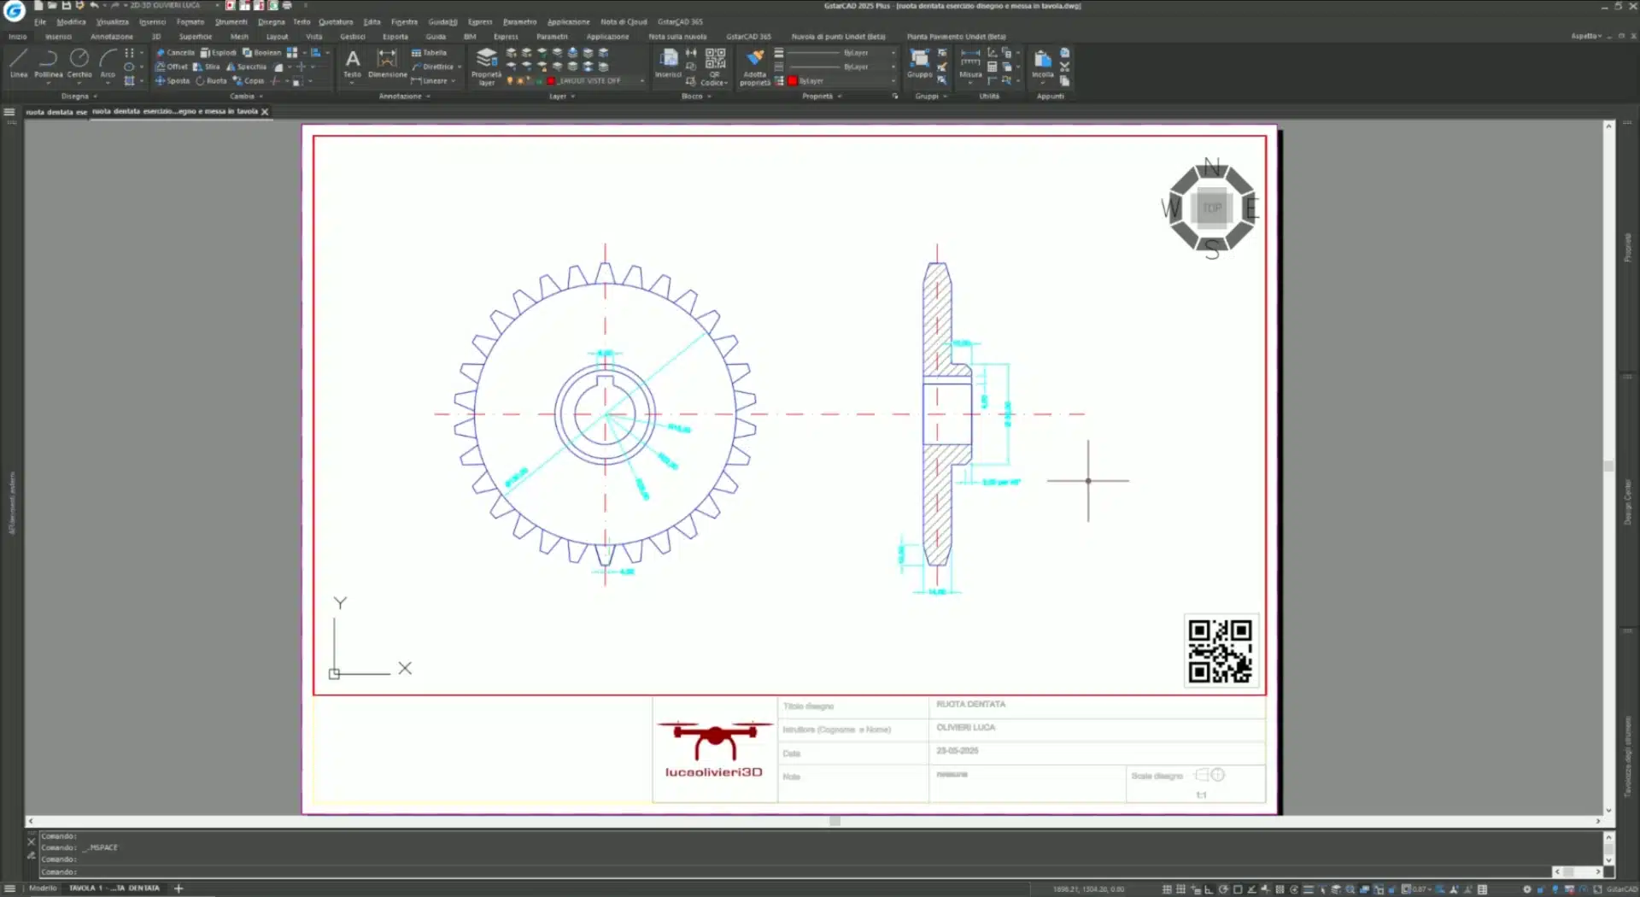Click the Gruppo icon
Image resolution: width=1640 pixels, height=897 pixels.
point(919,64)
